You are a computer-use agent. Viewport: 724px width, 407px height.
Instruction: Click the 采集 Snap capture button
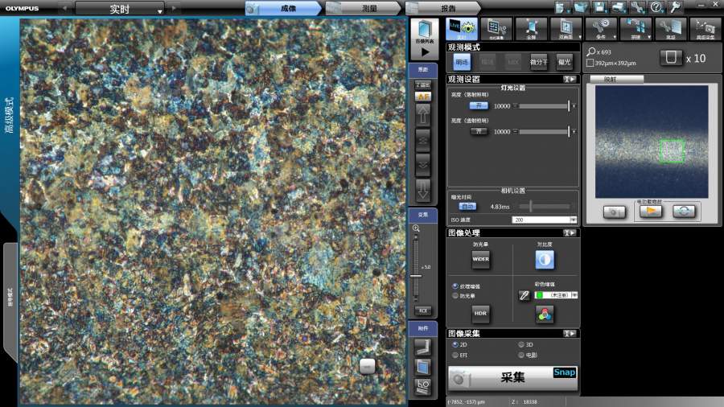pos(513,378)
